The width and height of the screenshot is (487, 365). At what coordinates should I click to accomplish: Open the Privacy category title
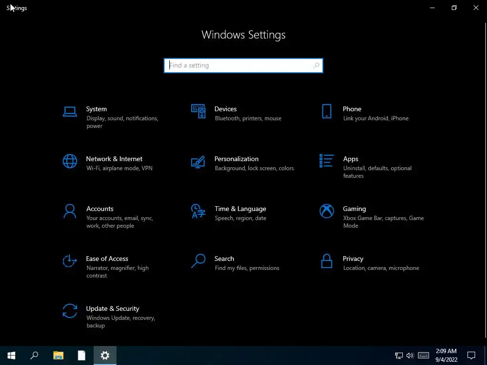pyautogui.click(x=353, y=259)
